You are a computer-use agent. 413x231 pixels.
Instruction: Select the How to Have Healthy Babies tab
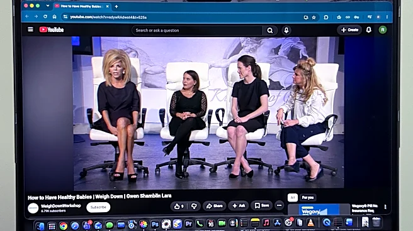pos(81,6)
